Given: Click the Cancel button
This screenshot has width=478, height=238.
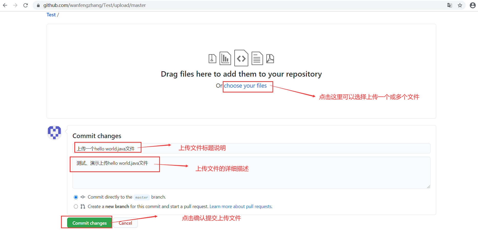Looking at the screenshot, I should [x=125, y=223].
